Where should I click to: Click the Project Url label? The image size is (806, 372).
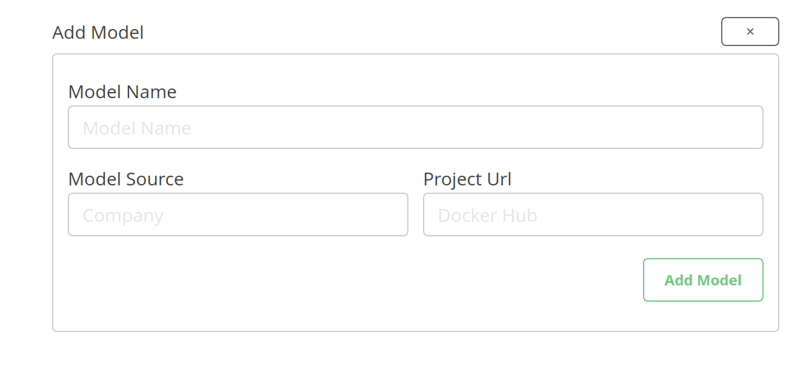pyautogui.click(x=467, y=179)
